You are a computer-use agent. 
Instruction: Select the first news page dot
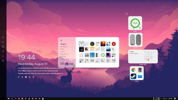click(19, 77)
